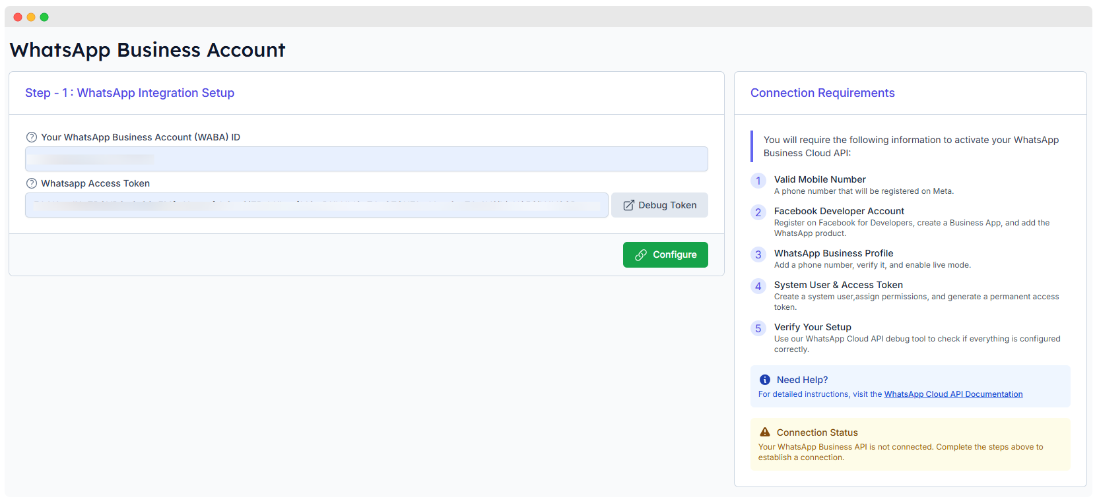Click the Connection Requirements panel heading

(x=822, y=93)
